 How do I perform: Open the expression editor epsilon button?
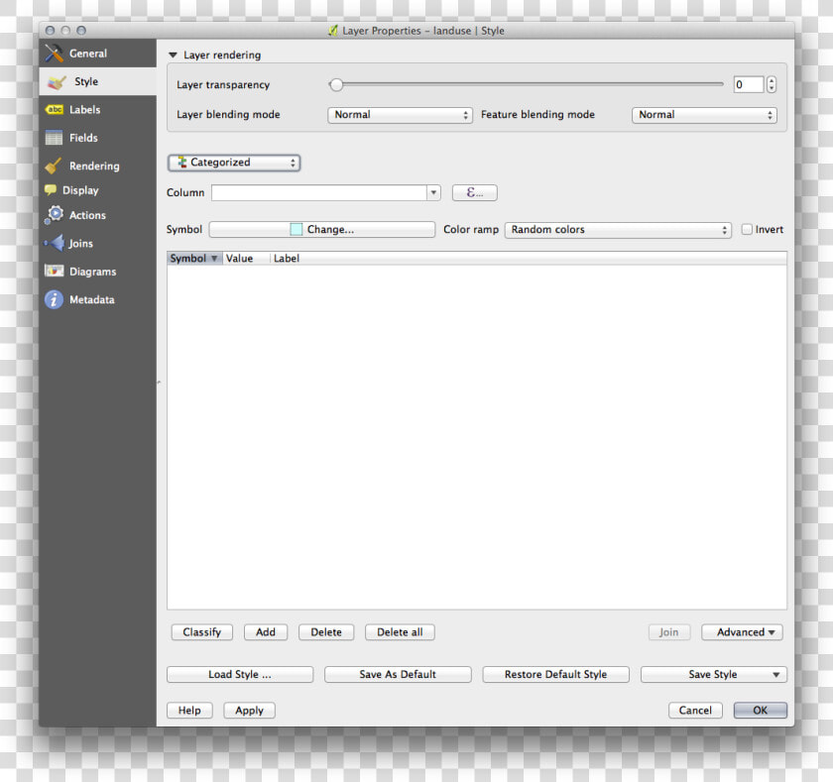474,192
